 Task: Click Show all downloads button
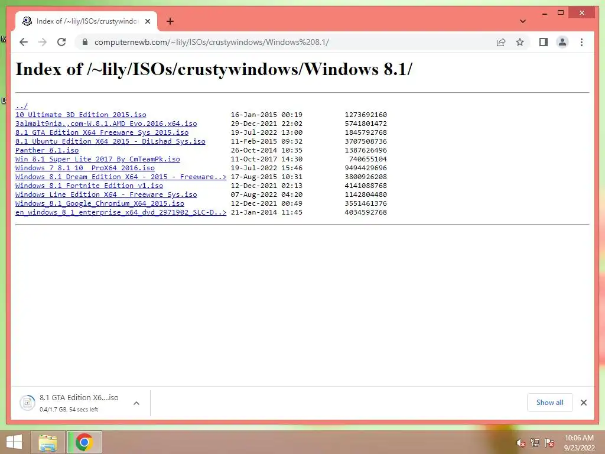[x=550, y=403]
